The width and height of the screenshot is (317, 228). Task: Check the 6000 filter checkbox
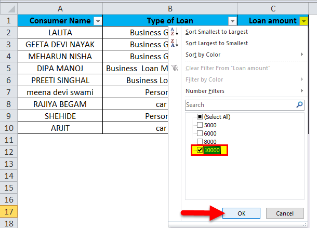coord(200,133)
